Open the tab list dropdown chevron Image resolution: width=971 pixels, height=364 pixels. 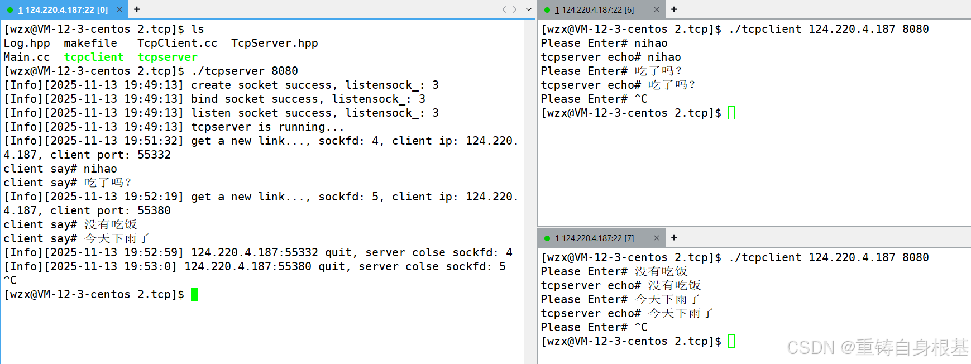coord(529,9)
